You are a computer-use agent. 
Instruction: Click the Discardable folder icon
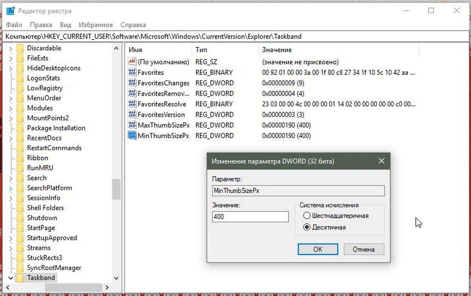pos(20,48)
